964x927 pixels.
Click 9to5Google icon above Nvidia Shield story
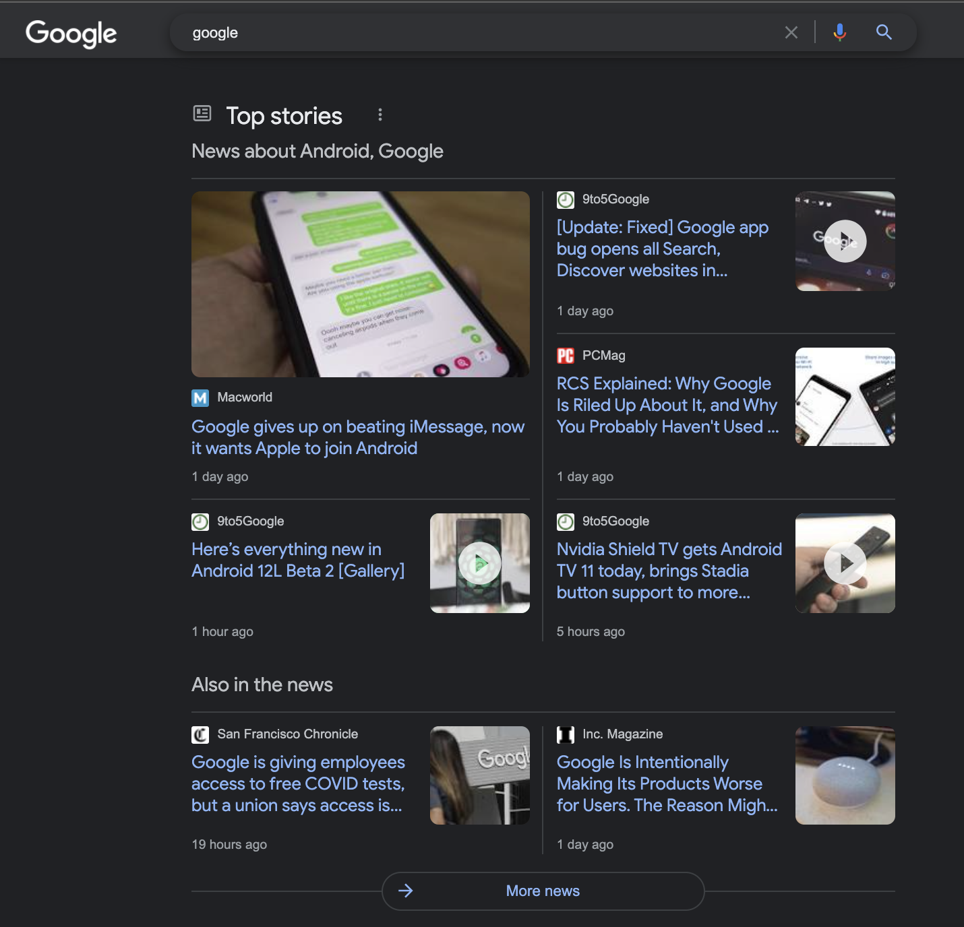tap(566, 522)
